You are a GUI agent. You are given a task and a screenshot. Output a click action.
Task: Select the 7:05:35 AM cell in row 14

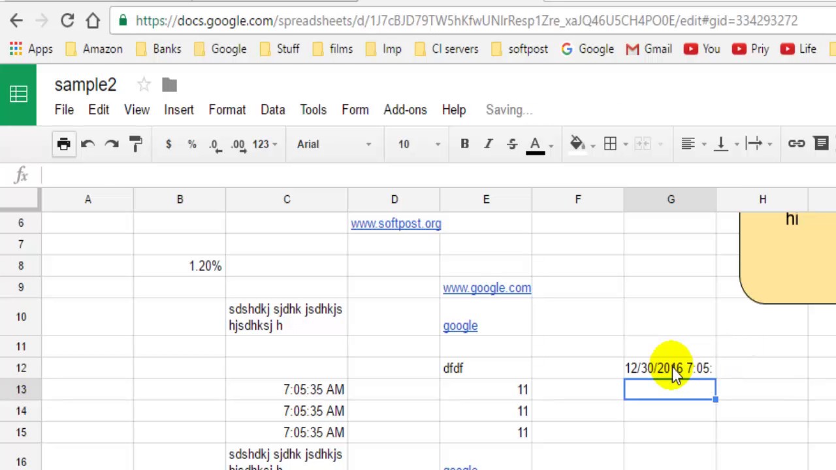tap(287, 411)
